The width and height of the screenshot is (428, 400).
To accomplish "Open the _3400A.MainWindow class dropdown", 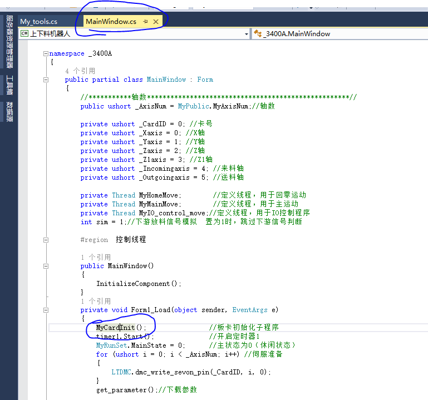I will [x=338, y=34].
